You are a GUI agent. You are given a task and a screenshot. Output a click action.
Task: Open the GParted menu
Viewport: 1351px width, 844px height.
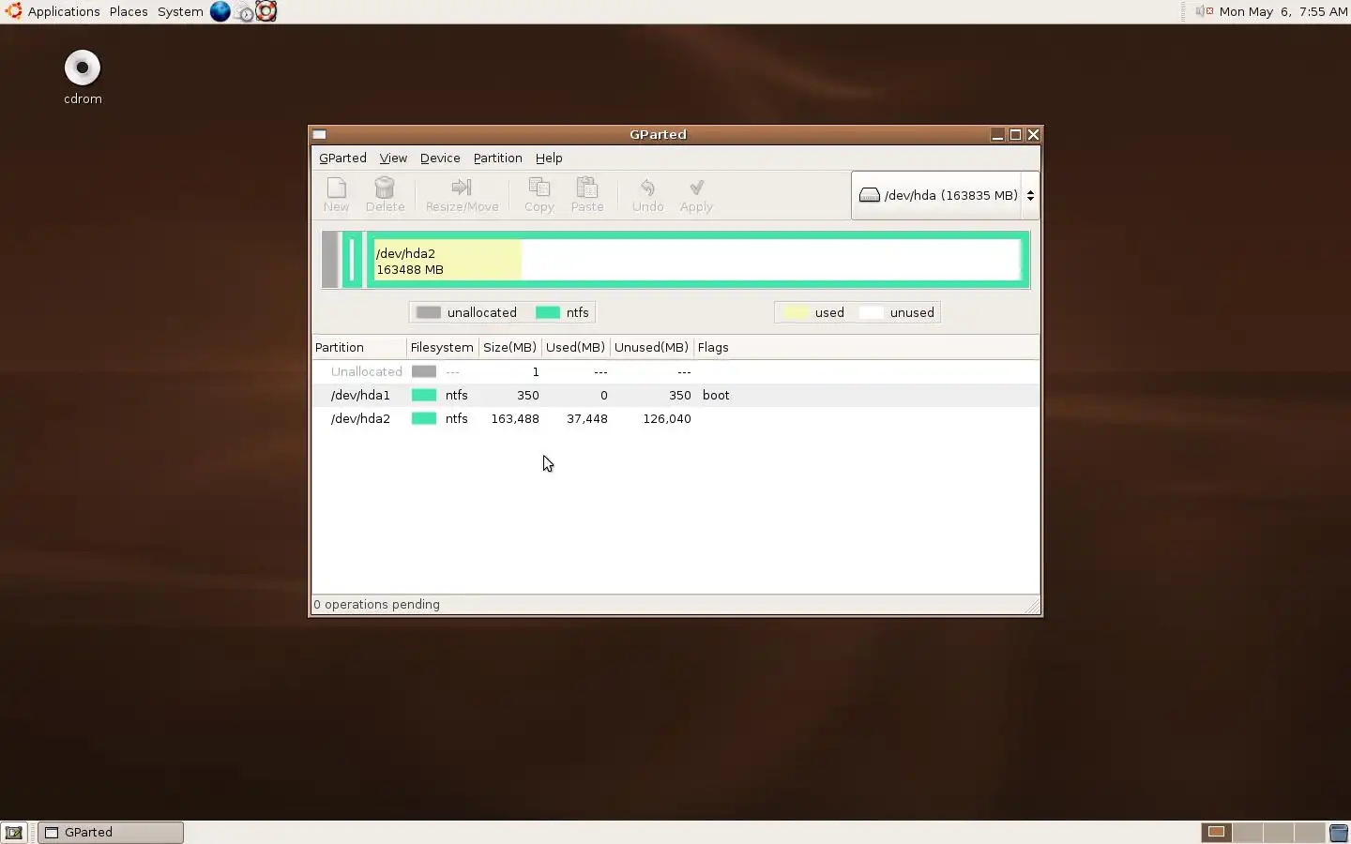click(x=342, y=158)
